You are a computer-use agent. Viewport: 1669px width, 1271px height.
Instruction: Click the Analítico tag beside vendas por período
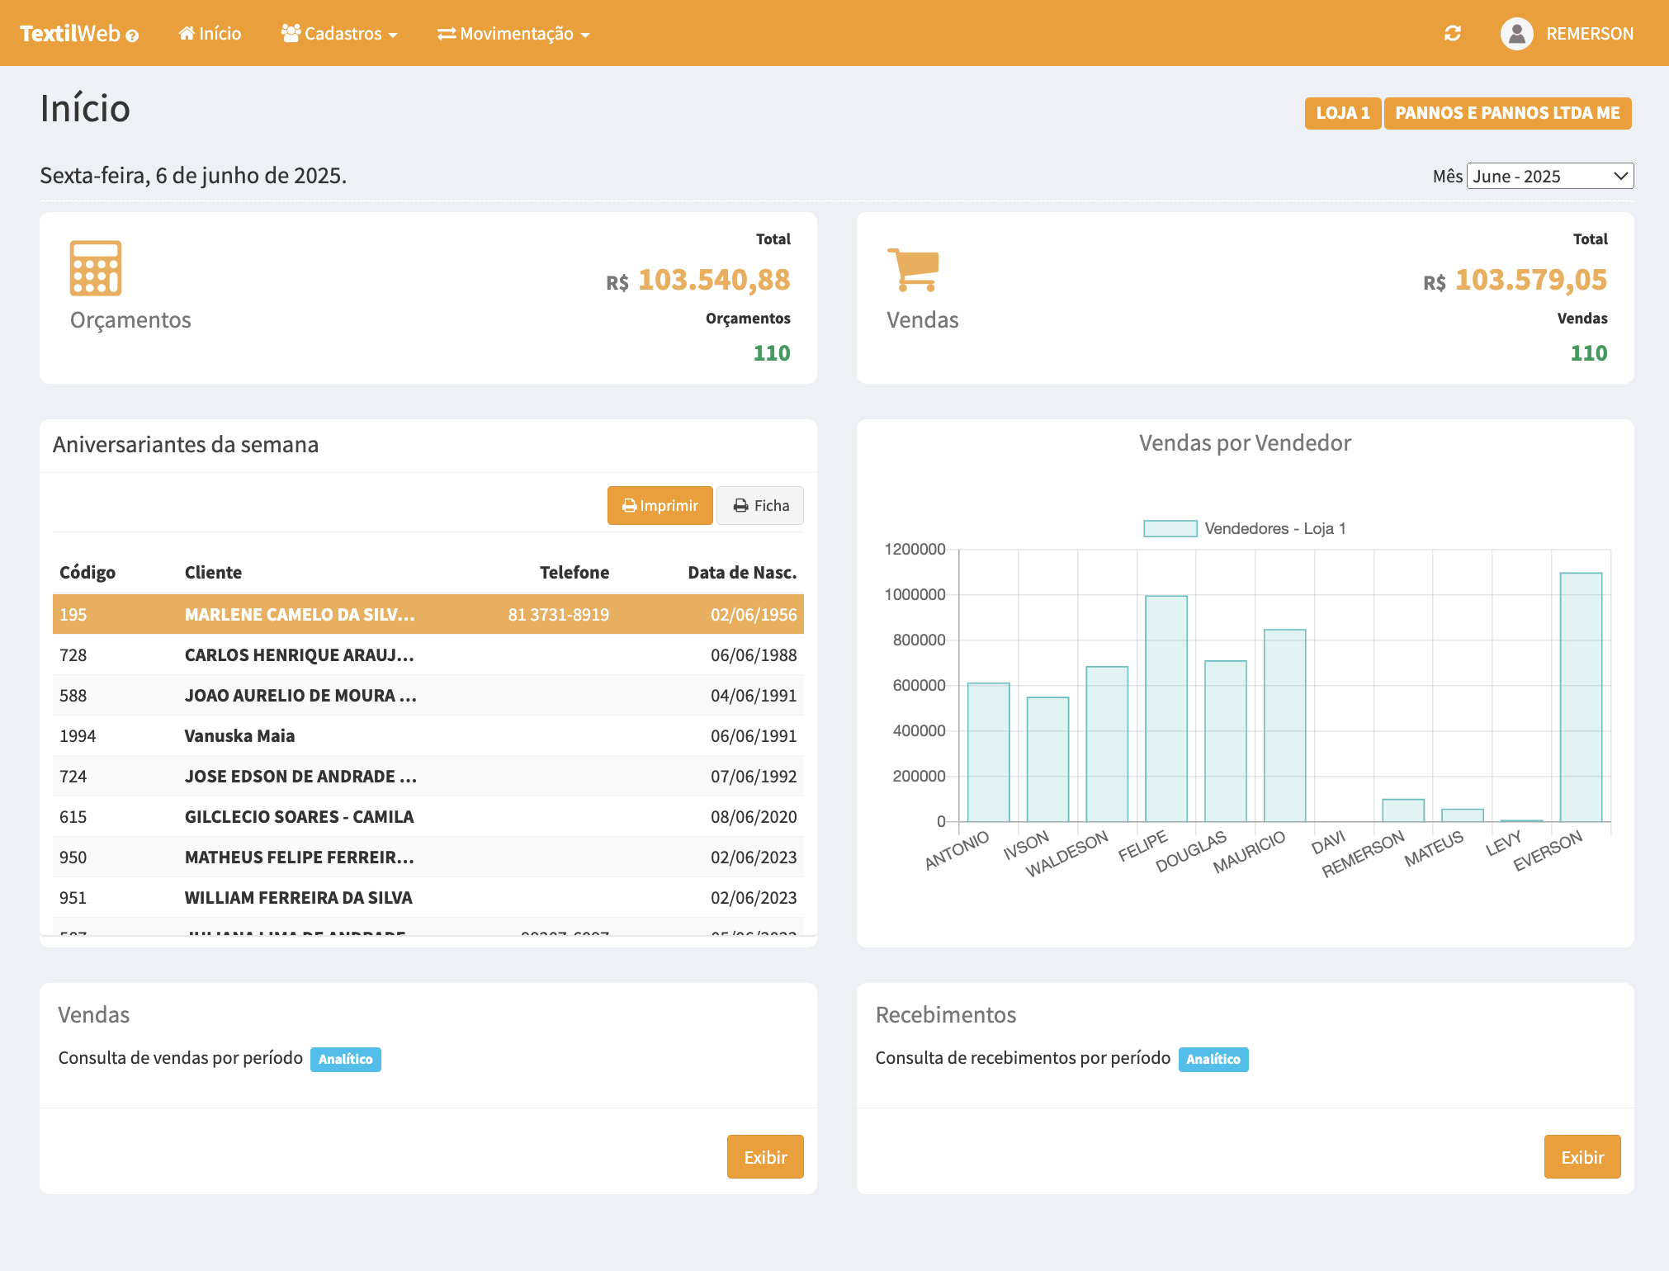pyautogui.click(x=345, y=1059)
